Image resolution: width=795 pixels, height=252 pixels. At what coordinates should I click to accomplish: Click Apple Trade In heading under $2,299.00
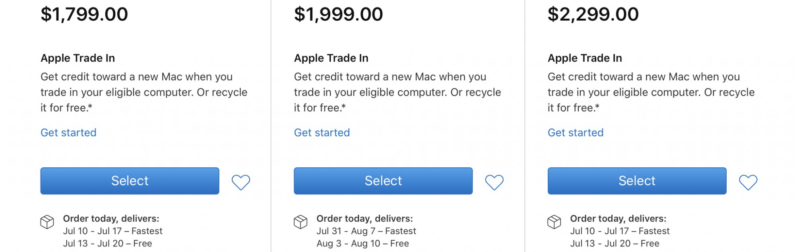[585, 58]
